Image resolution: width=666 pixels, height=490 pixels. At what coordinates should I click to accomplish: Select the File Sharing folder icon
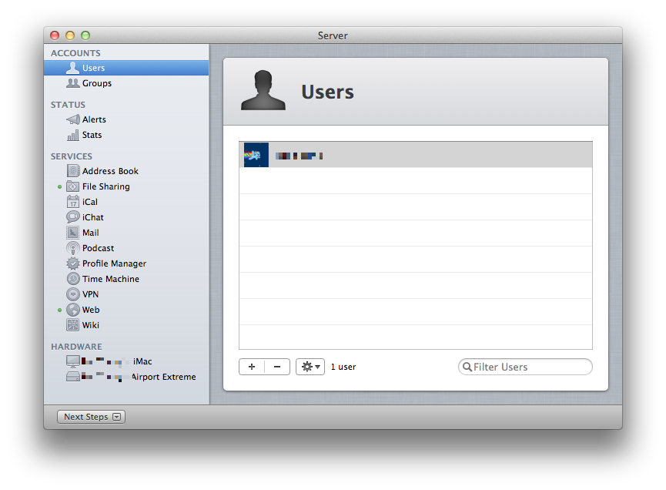click(x=72, y=186)
